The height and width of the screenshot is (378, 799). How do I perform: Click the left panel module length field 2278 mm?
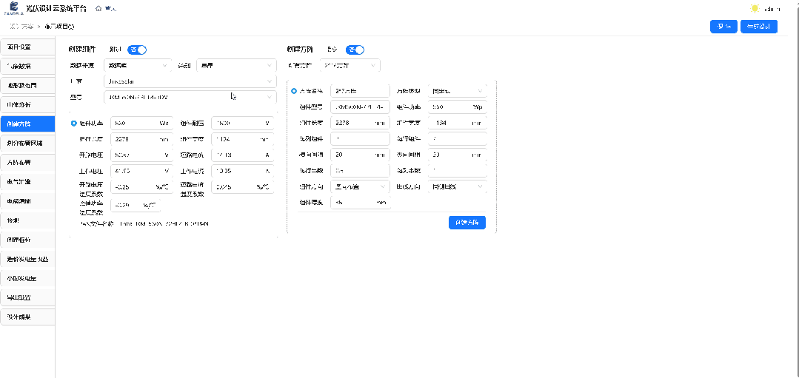141,139
